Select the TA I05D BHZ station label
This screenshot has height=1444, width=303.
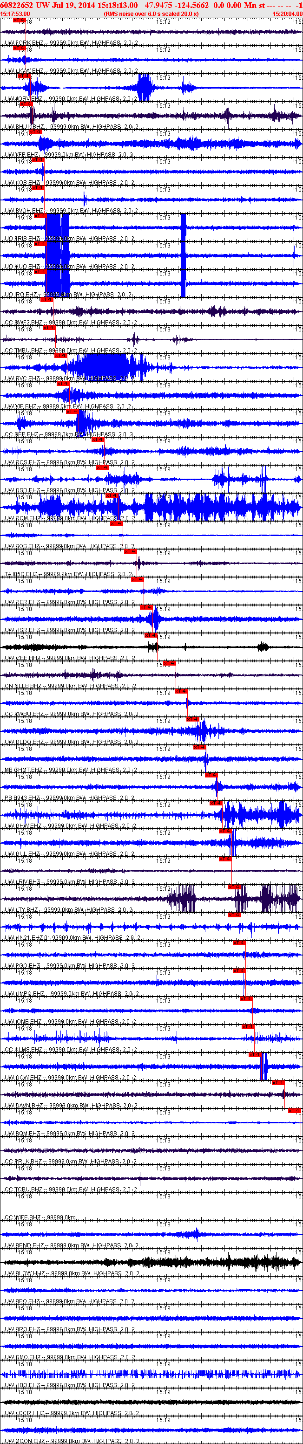(x=69, y=575)
